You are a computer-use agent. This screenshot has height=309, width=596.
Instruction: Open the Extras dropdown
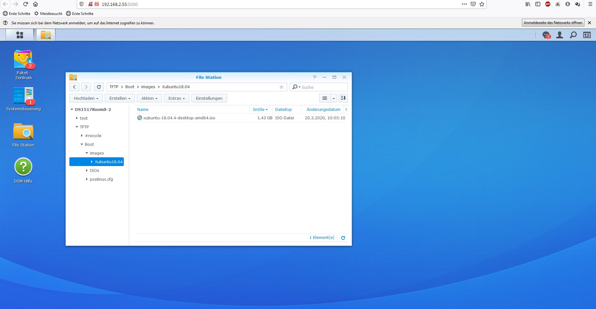176,98
